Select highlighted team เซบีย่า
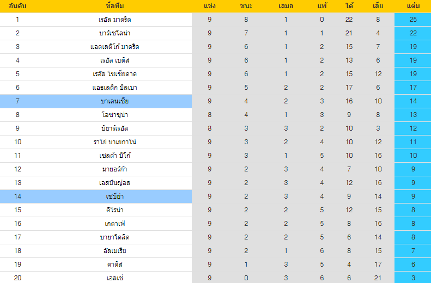The width and height of the screenshot is (431, 283). (x=115, y=196)
